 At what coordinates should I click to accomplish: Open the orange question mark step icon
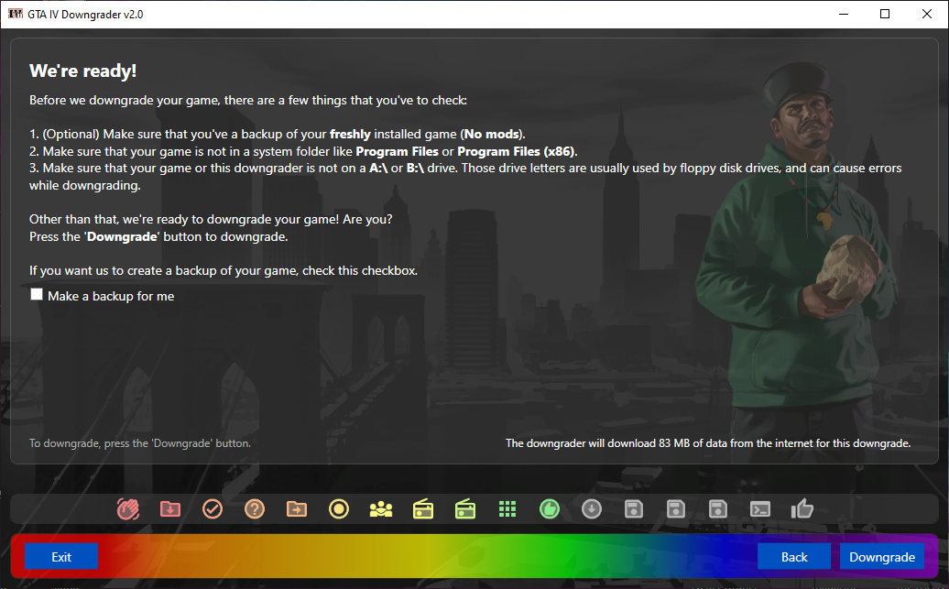point(255,508)
